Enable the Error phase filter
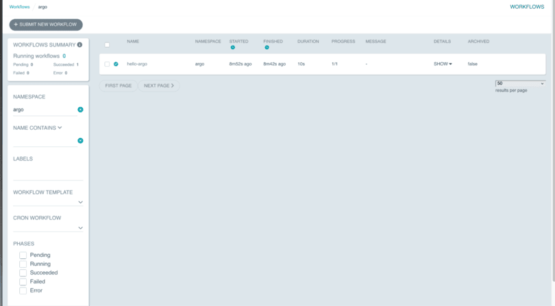The width and height of the screenshot is (555, 306). (x=23, y=290)
